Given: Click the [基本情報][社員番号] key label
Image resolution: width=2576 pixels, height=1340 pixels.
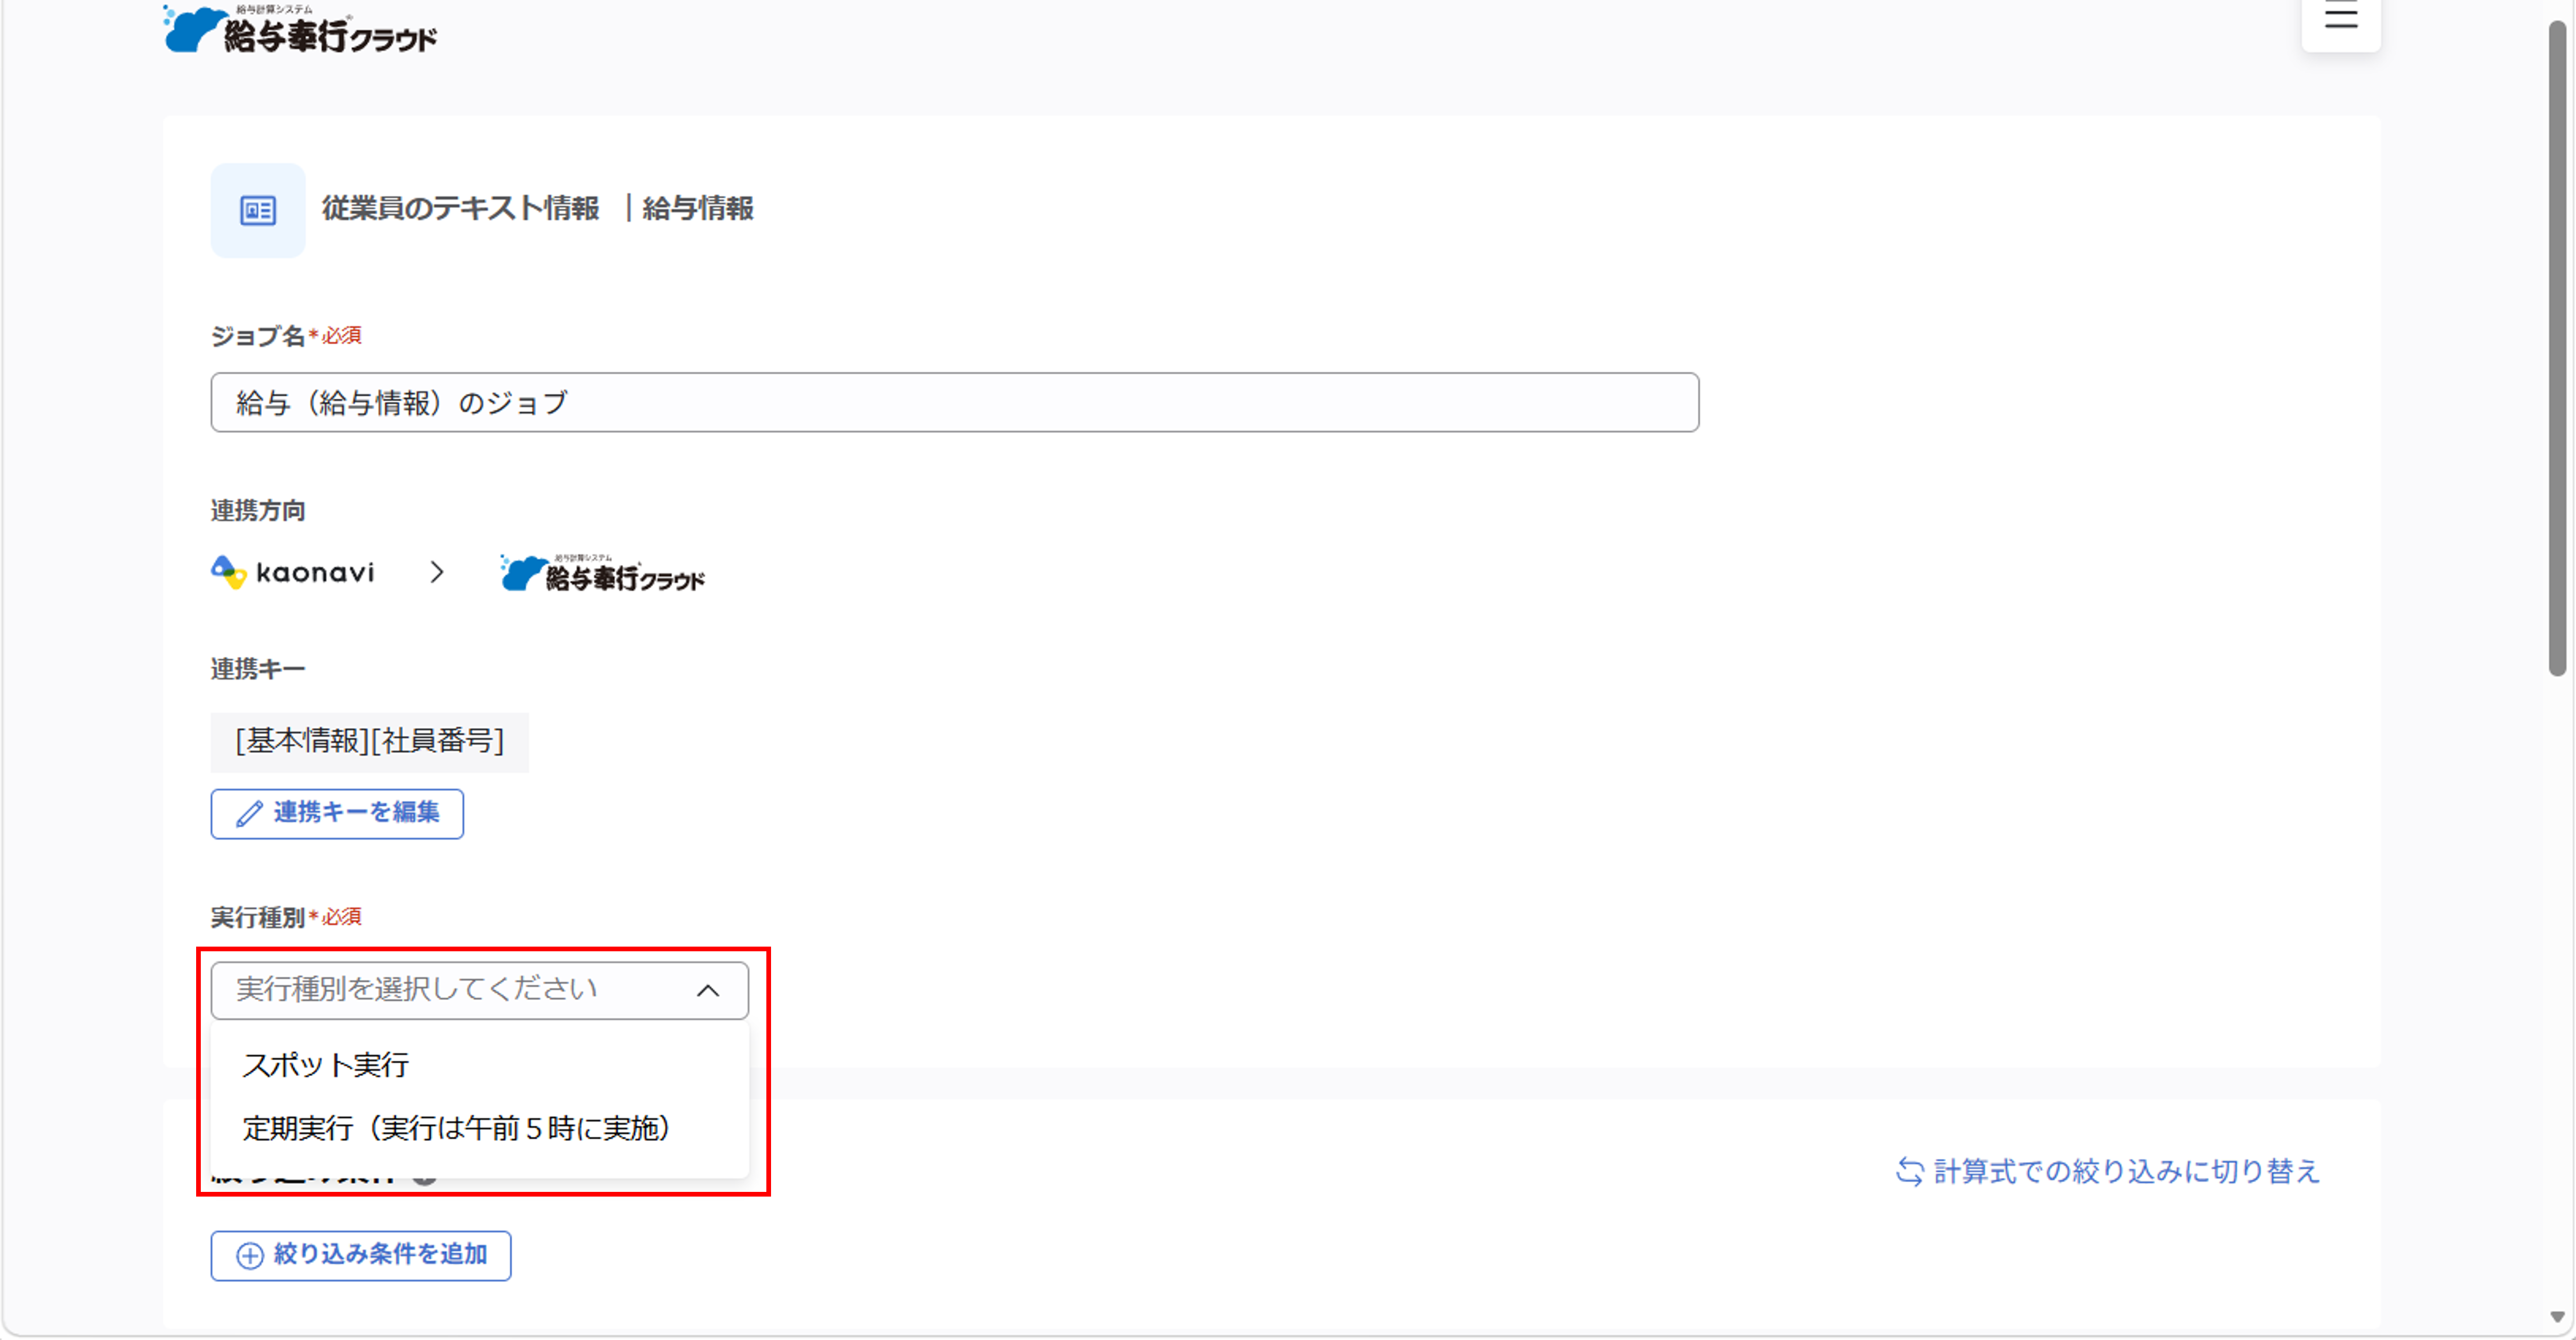Looking at the screenshot, I should (x=369, y=741).
